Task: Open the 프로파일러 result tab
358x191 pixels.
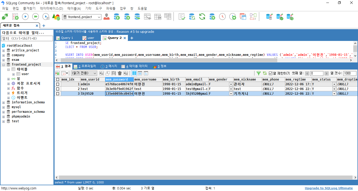Action: (85, 66)
